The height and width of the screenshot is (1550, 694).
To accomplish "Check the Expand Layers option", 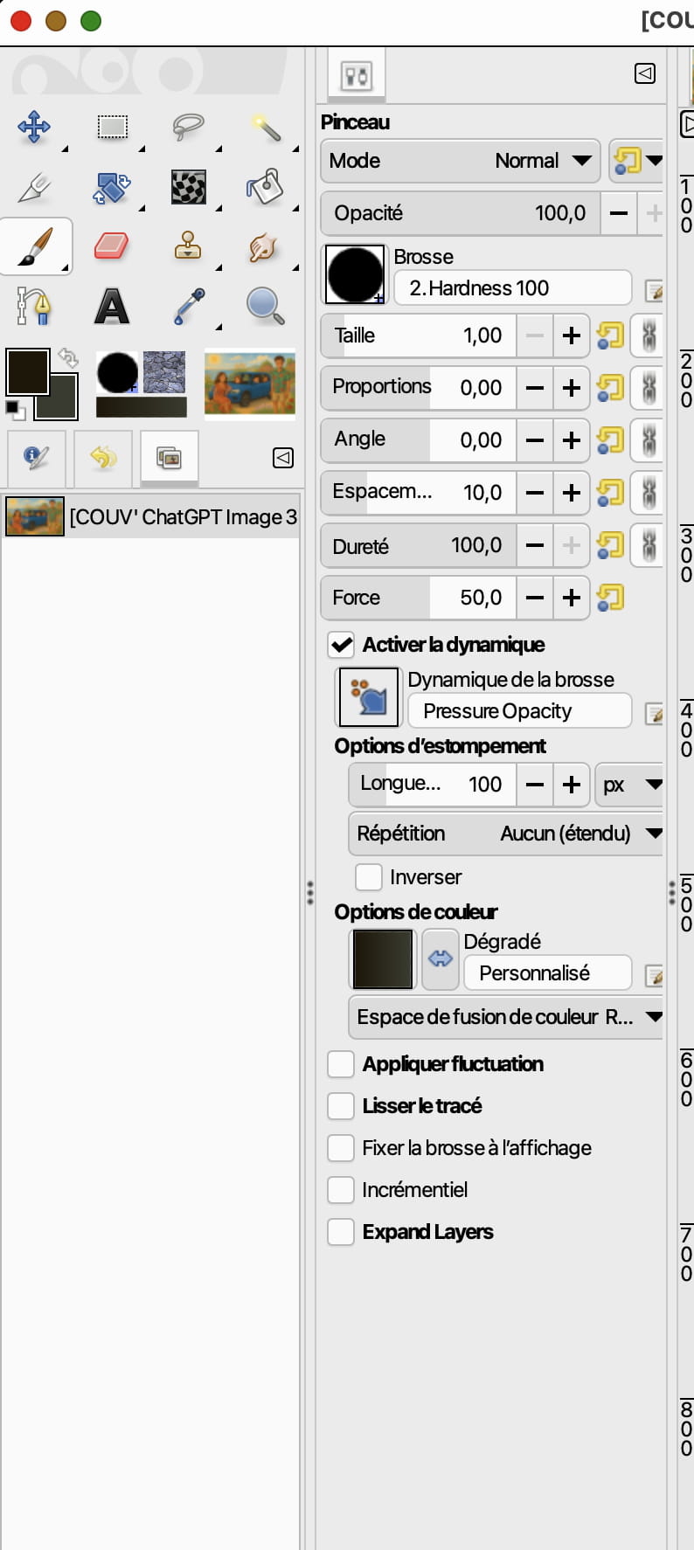I will coord(341,1232).
